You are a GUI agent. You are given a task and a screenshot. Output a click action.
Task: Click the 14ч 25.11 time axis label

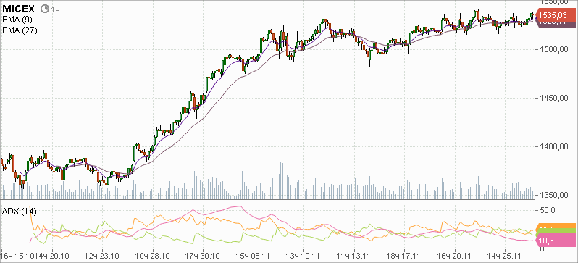click(x=505, y=256)
